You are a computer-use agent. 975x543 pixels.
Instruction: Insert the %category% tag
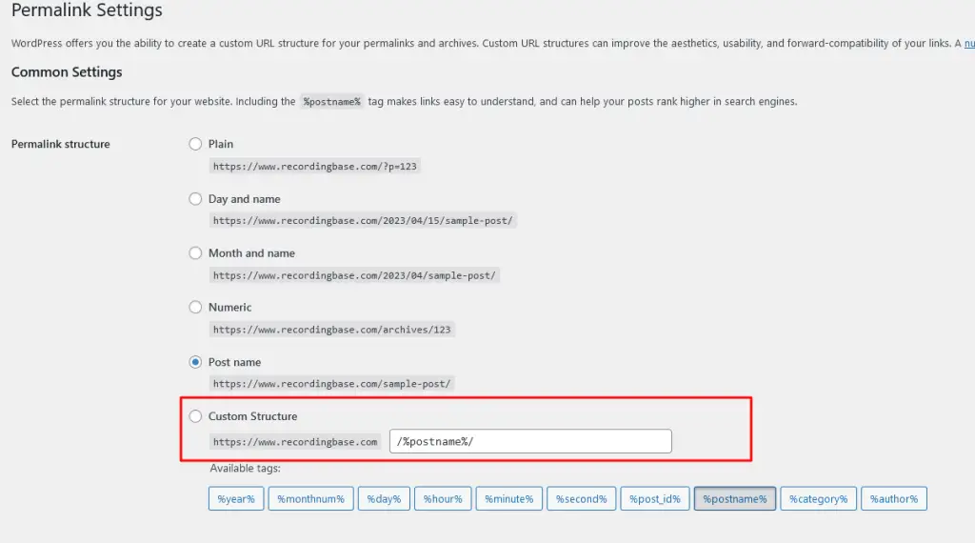817,499
